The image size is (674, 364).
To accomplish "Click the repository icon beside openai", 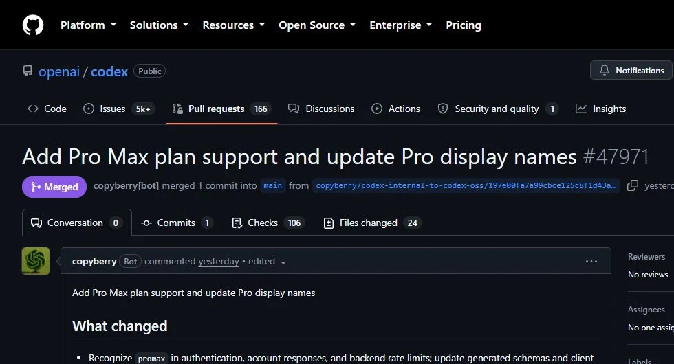I will (x=28, y=71).
